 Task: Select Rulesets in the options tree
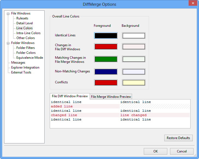tap(22, 18)
